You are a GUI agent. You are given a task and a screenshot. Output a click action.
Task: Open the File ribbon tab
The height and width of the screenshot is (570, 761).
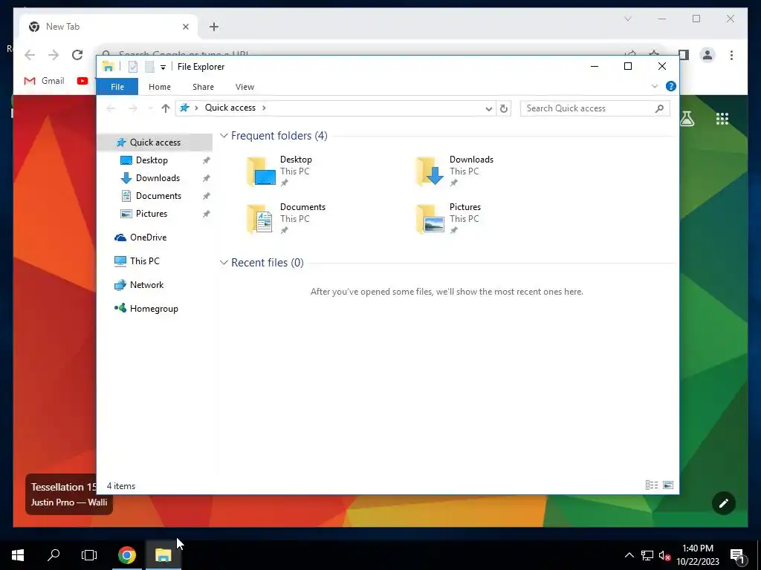click(117, 87)
